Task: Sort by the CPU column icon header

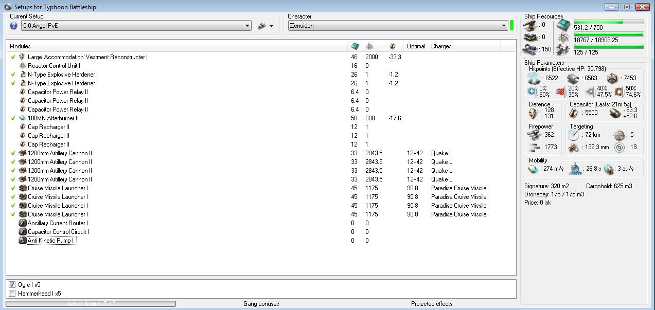Action: pyautogui.click(x=355, y=46)
